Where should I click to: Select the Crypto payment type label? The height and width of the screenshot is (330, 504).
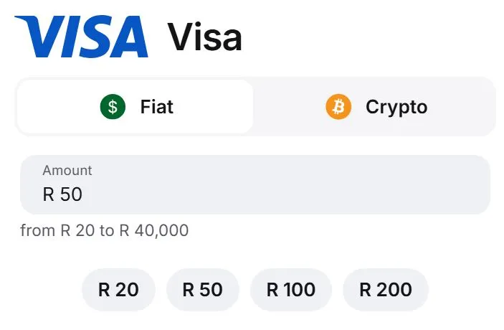396,107
